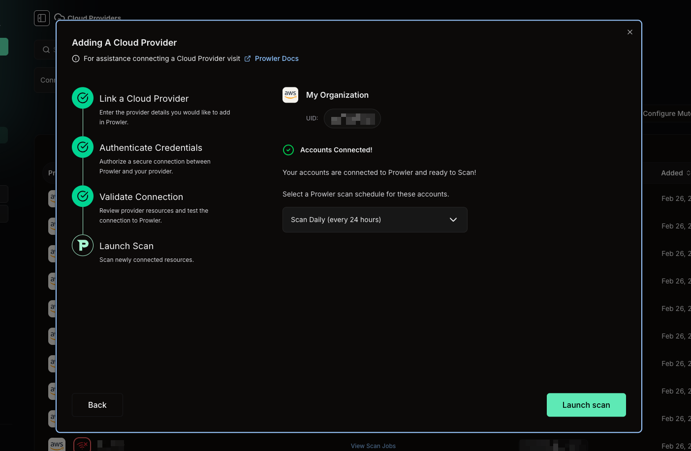
Task: Click the Validate Connection green check icon
Action: (x=82, y=196)
